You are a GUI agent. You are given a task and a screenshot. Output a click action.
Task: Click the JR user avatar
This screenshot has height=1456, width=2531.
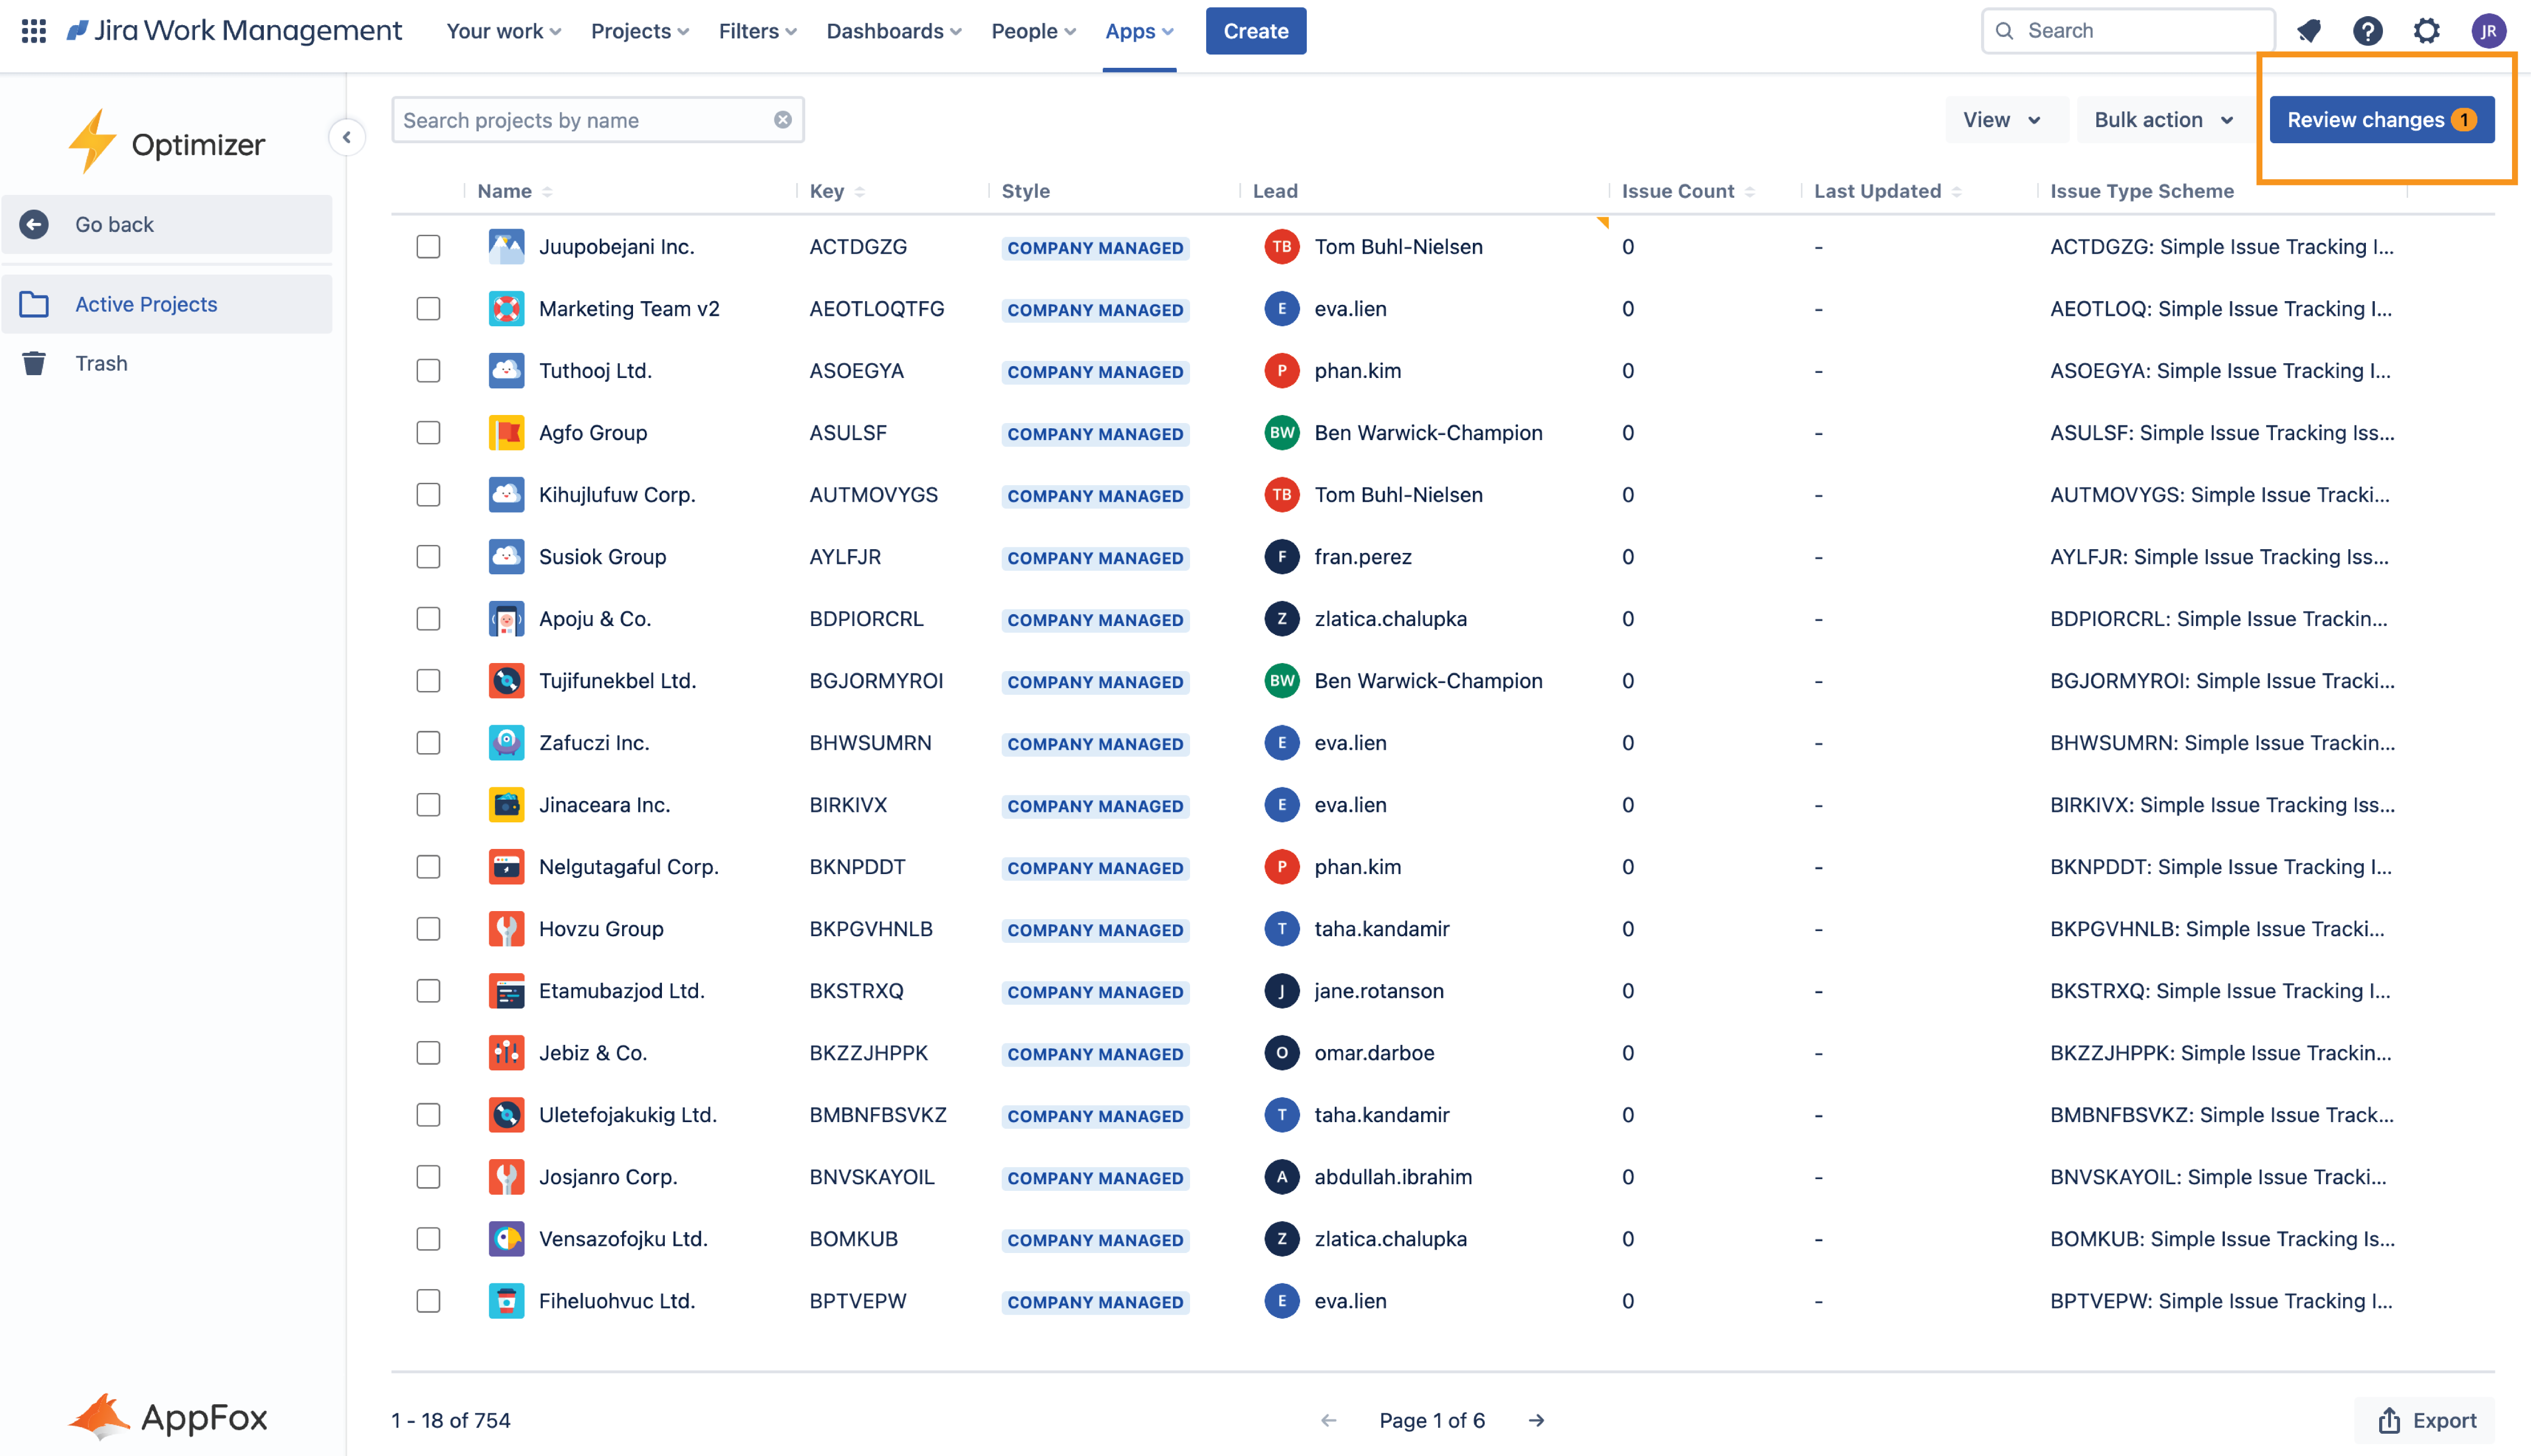pyautogui.click(x=2488, y=31)
